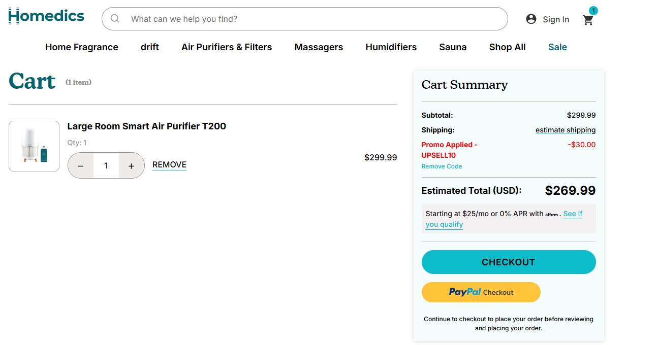Increase quantity with the plus button

pos(132,166)
